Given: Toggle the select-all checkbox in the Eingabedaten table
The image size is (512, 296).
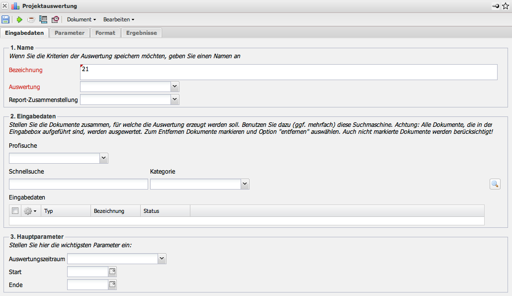Looking at the screenshot, I should [x=15, y=211].
